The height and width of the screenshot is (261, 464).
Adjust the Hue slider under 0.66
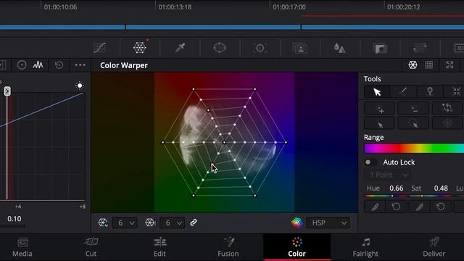(386, 196)
